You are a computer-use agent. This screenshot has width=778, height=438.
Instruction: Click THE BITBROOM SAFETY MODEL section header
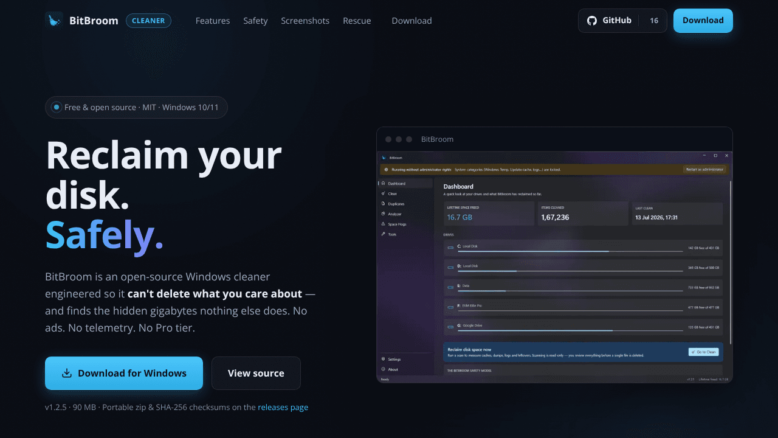pos(470,370)
